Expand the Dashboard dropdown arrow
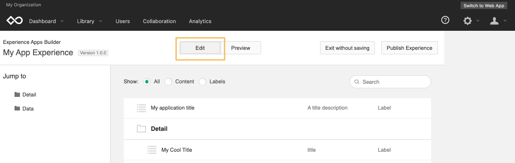This screenshot has height=163, width=515. point(62,21)
